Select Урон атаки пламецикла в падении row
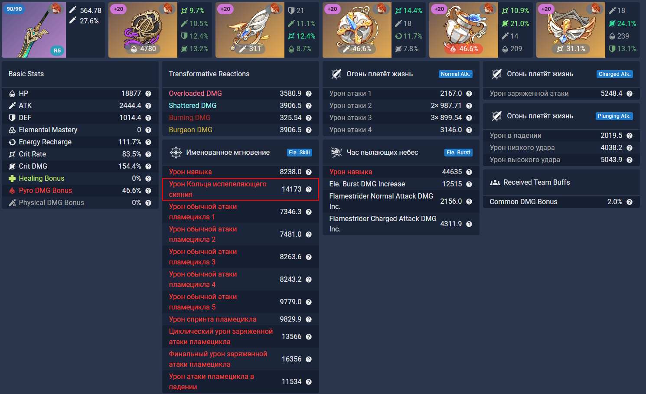The image size is (646, 394). pos(241,382)
